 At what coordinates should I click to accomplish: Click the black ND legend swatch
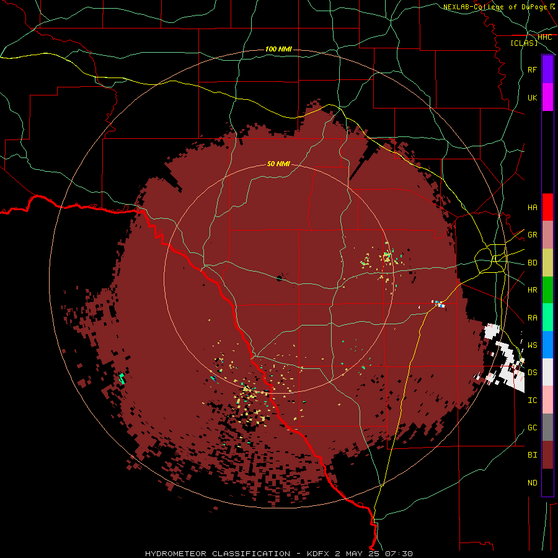click(547, 482)
